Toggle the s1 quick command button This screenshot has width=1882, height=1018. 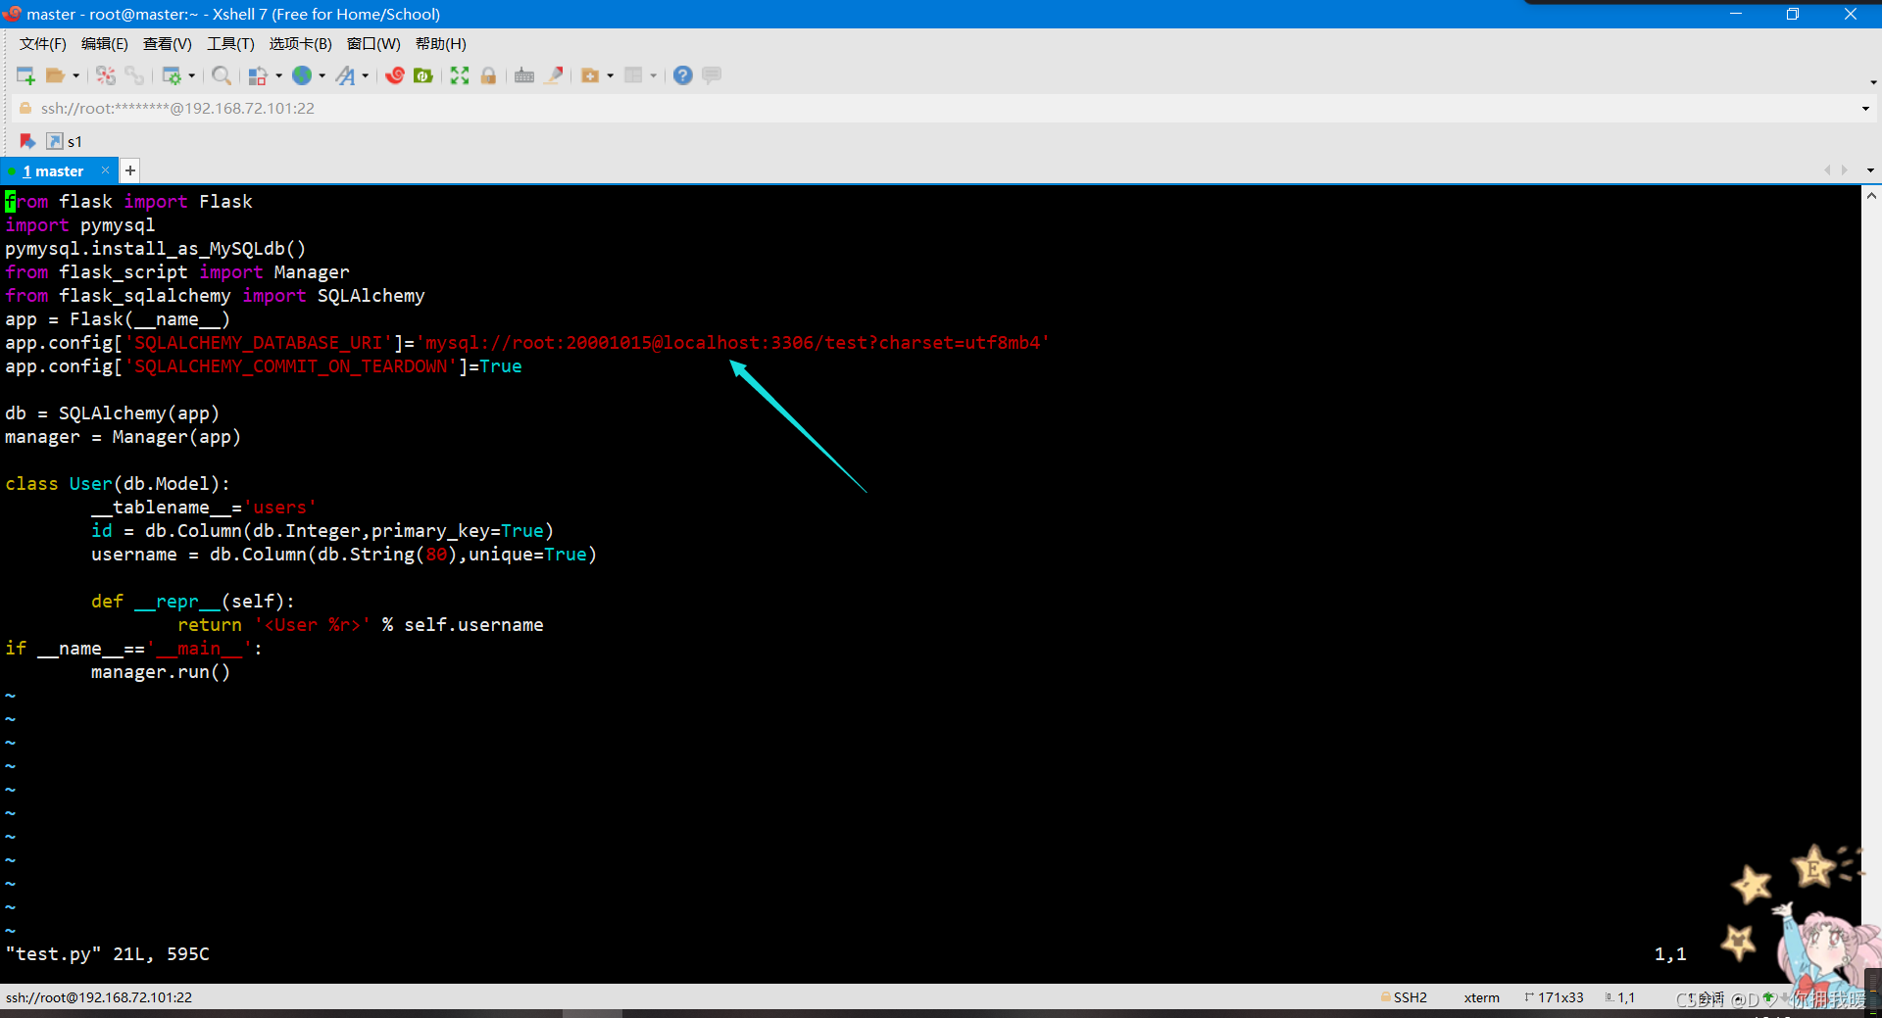pyautogui.click(x=65, y=141)
